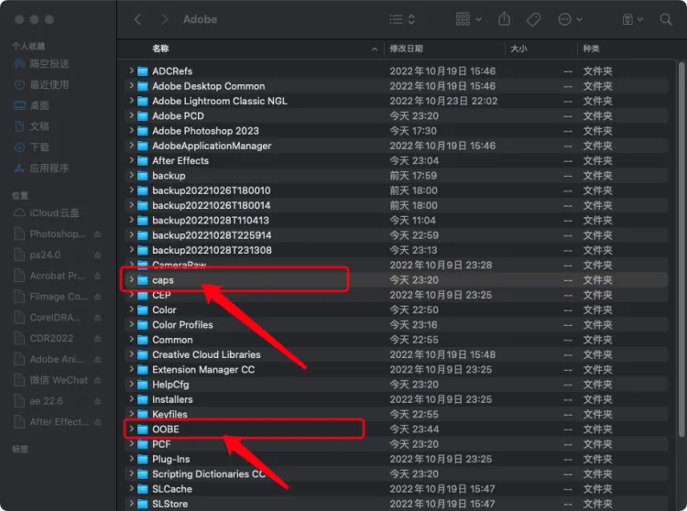Click date 2022年10月23日 22:02

[x=443, y=101]
